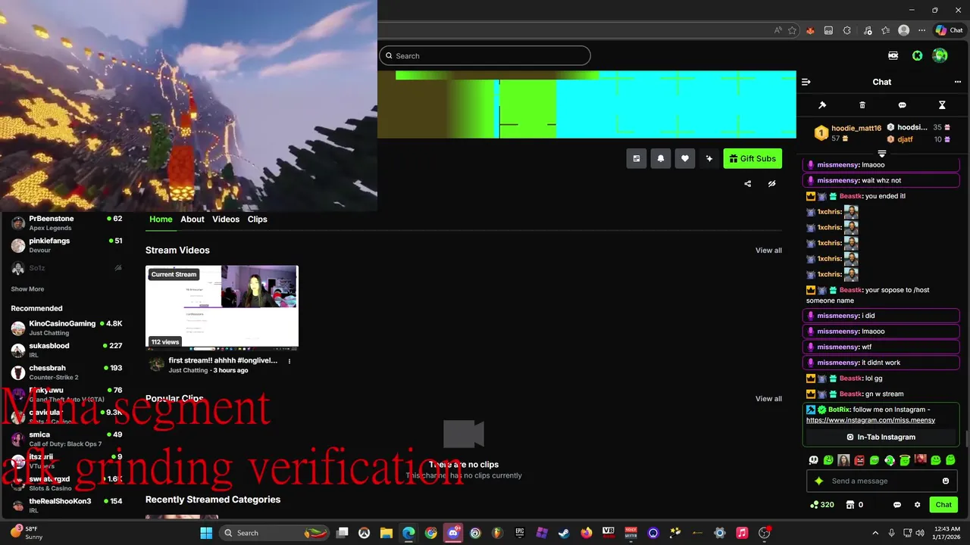Image resolution: width=970 pixels, height=545 pixels.
Task: Click the In-Tab Instagram button
Action: click(881, 437)
